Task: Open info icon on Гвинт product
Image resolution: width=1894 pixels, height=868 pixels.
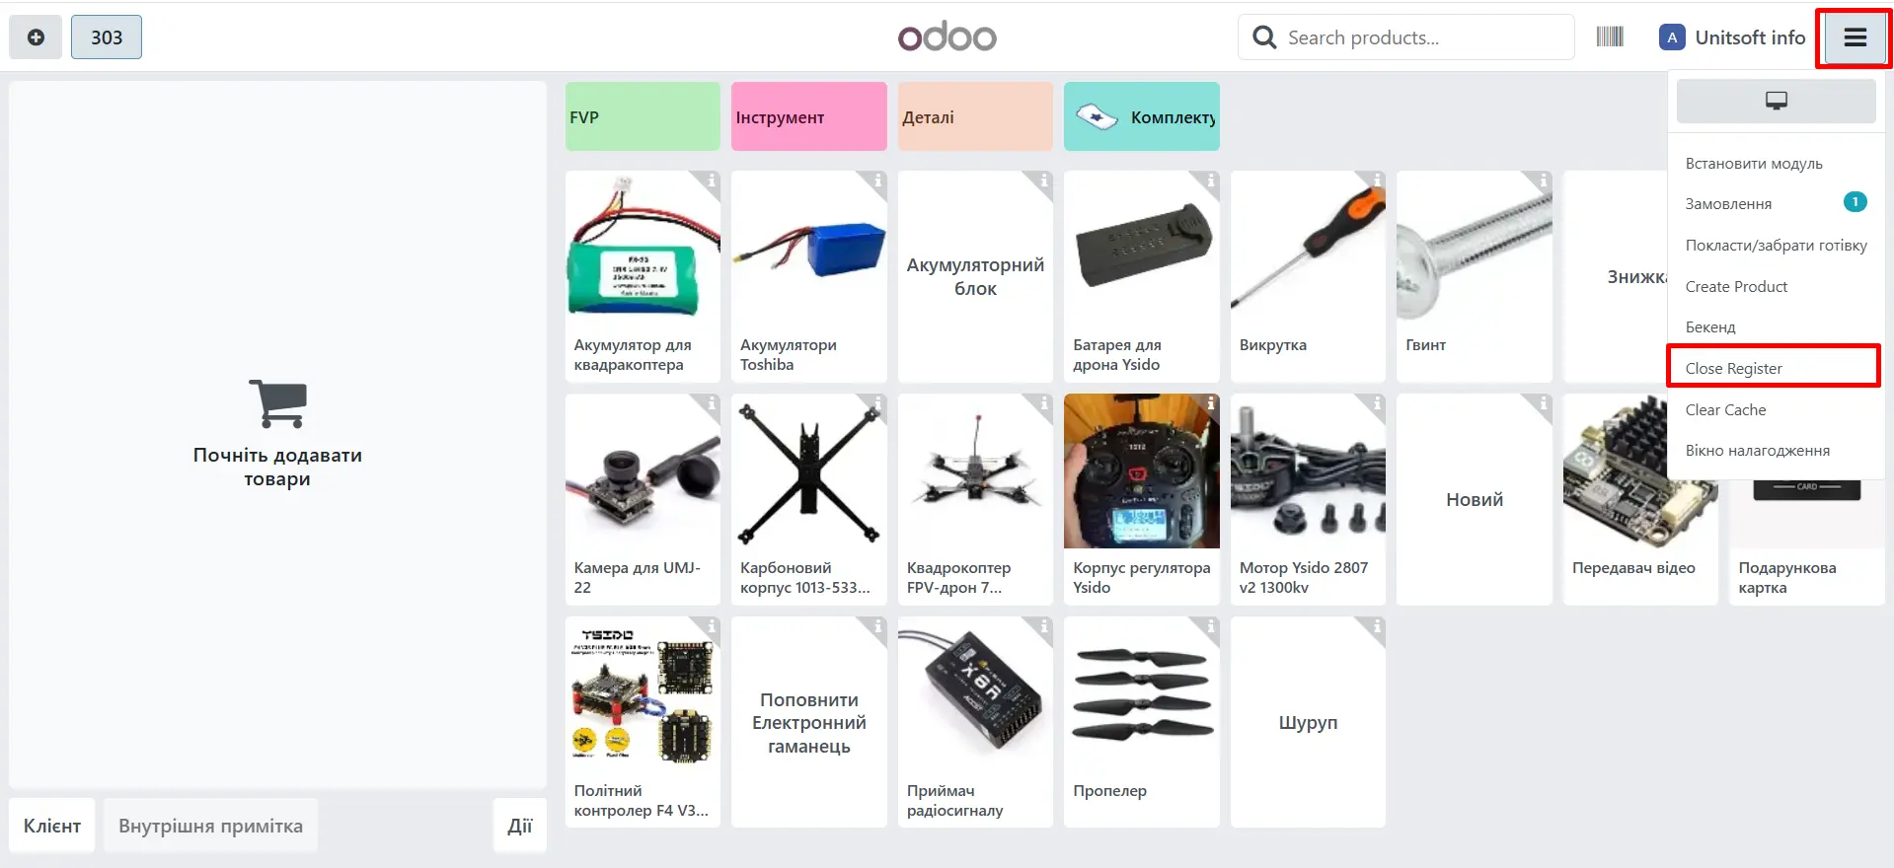Action: pos(1543,181)
